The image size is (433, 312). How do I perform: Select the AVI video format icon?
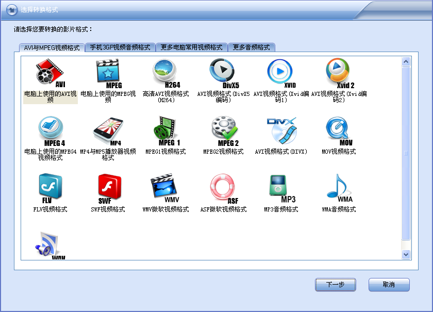coord(50,73)
